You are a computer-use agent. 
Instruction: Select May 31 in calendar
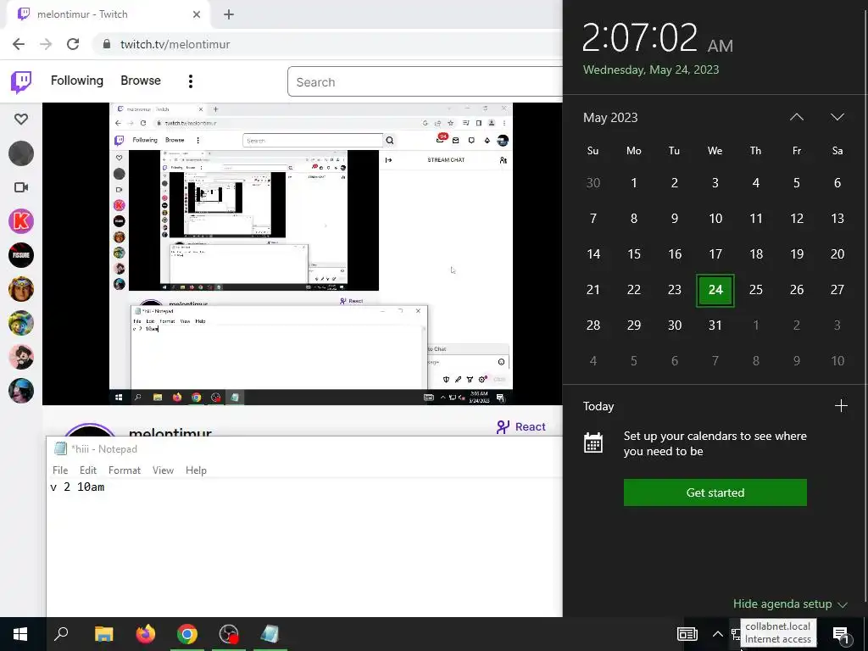(x=715, y=325)
